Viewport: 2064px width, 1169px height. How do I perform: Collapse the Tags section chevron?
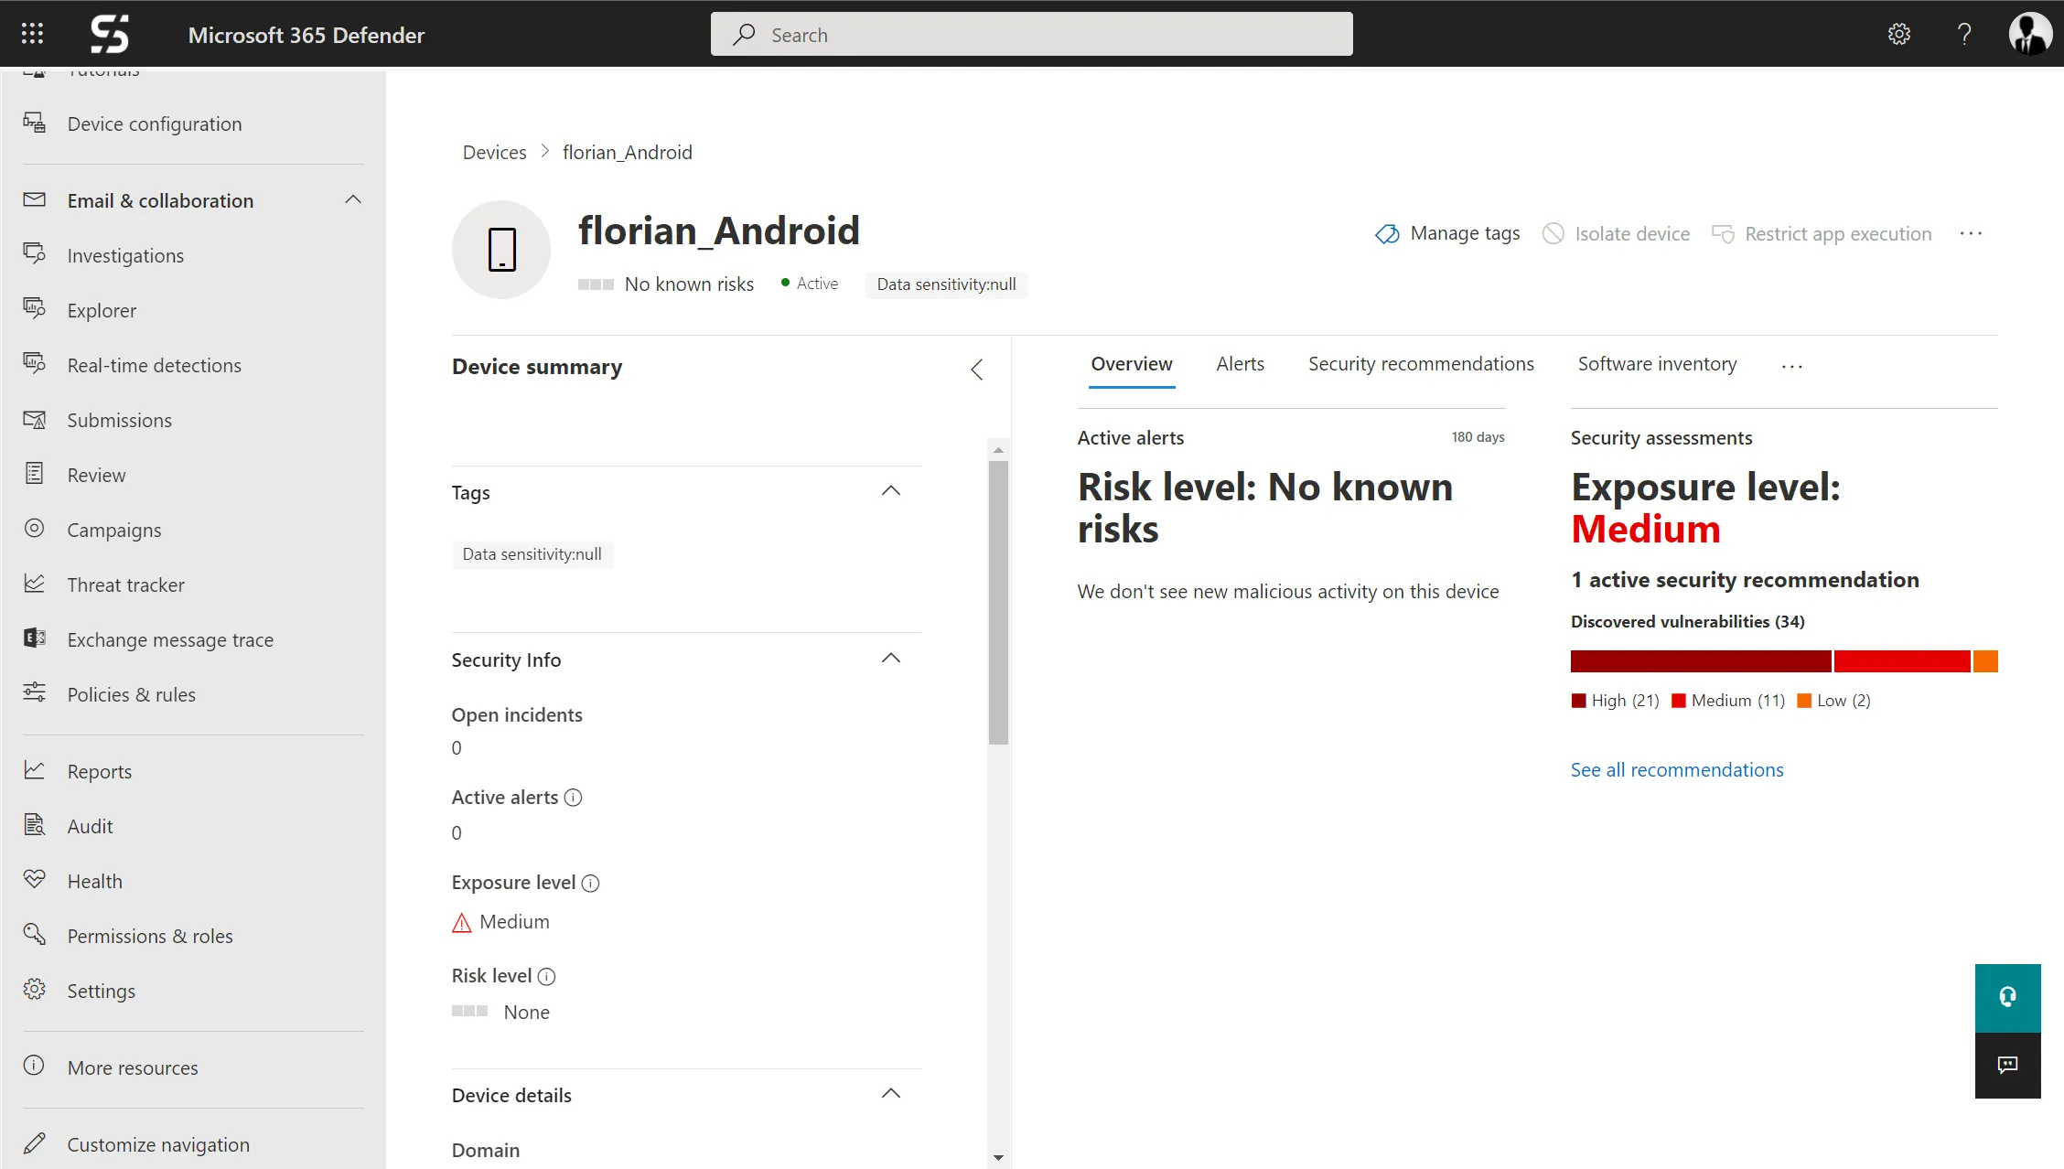pos(891,491)
